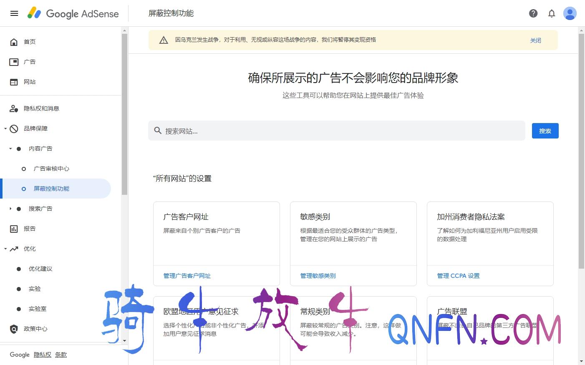Click the sidebar vertical scrollbar

(x=124, y=115)
